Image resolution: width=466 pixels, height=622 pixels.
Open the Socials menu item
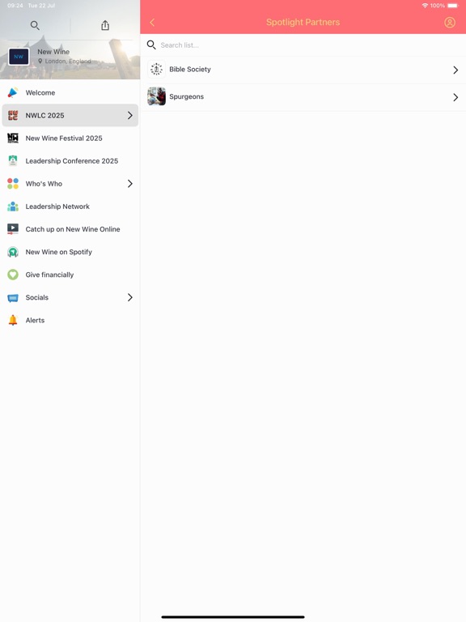pos(70,297)
